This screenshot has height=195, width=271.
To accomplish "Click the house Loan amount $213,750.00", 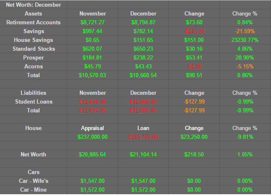I will pyautogui.click(x=143, y=137).
